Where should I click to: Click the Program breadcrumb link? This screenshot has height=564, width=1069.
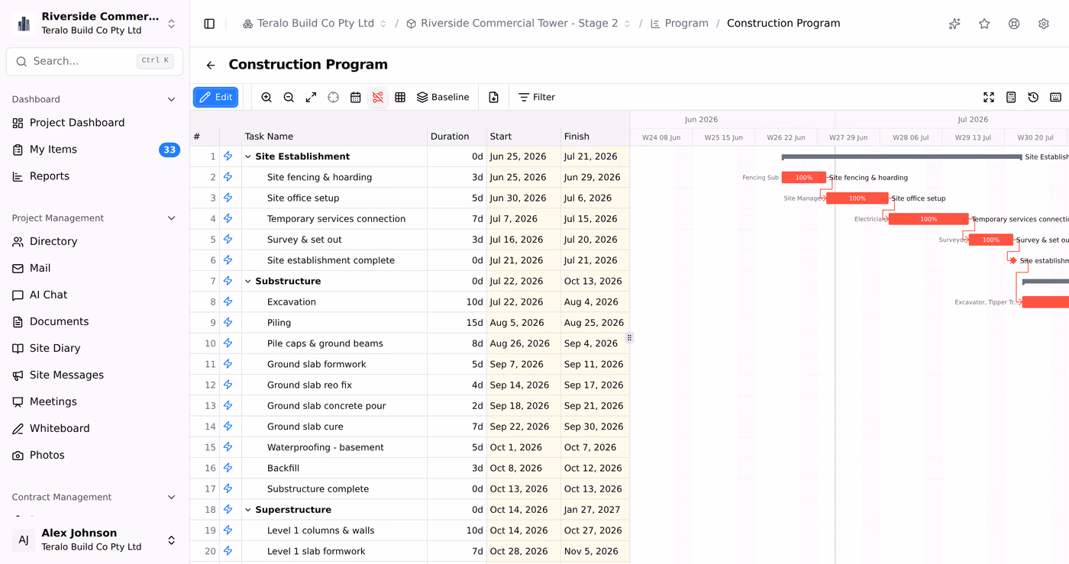[x=679, y=24]
